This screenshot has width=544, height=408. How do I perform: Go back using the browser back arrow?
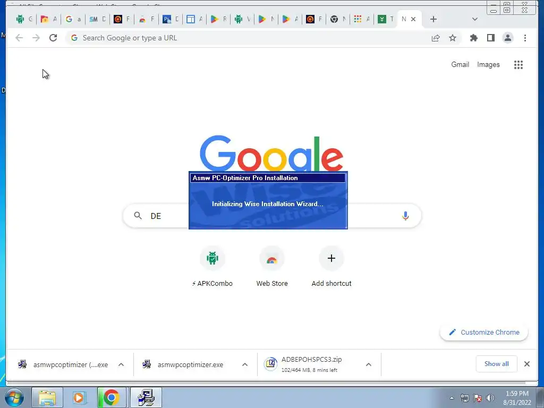click(x=19, y=38)
